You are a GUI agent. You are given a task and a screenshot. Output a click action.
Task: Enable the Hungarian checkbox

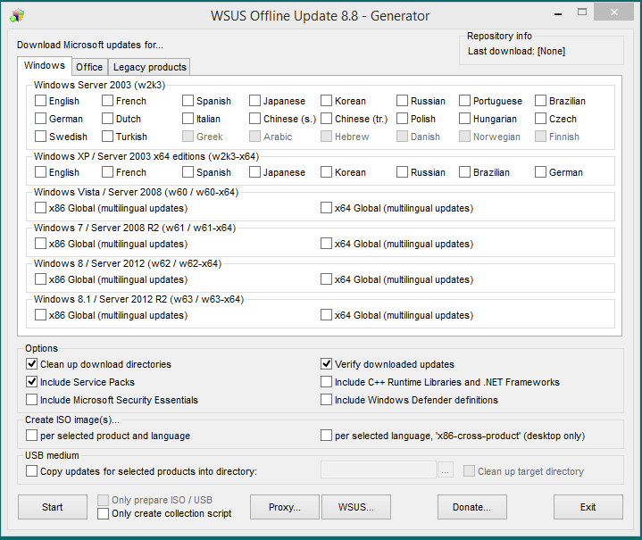pyautogui.click(x=464, y=119)
